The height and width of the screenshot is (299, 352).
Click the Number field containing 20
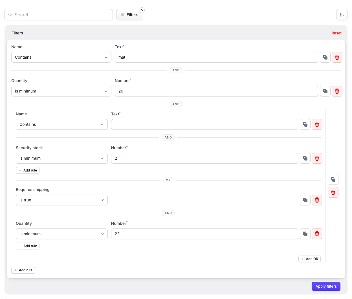216,91
